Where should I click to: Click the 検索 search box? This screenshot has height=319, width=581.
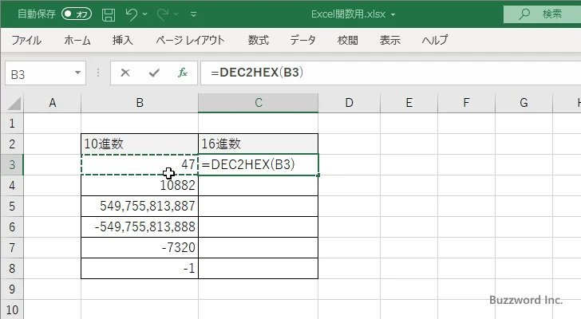542,14
